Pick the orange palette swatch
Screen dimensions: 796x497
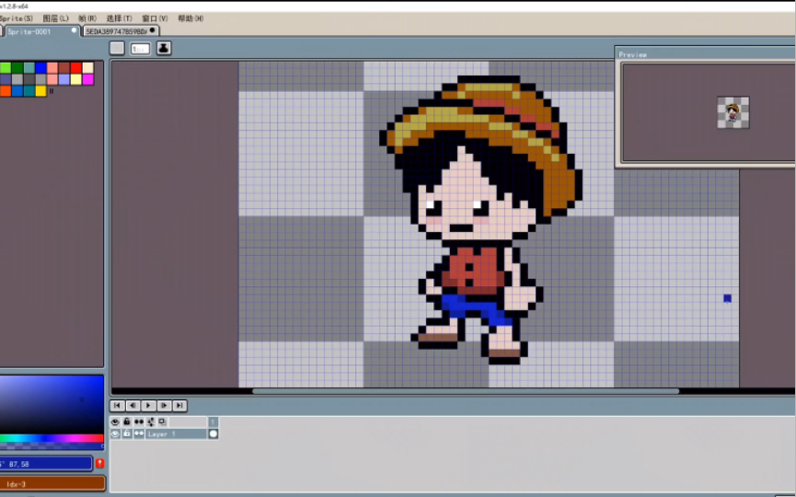coord(6,91)
